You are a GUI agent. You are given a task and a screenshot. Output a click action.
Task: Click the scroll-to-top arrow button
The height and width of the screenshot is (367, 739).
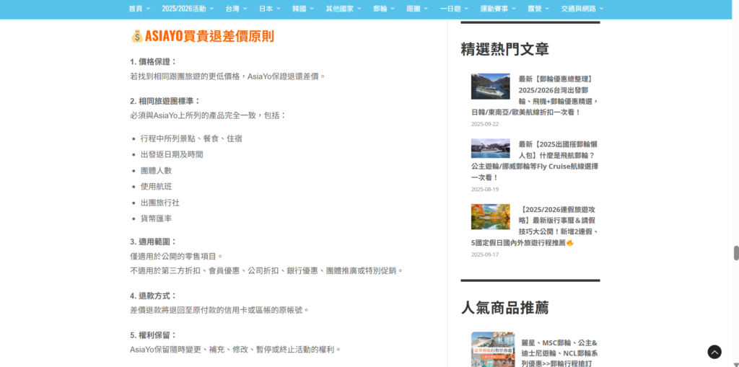point(714,352)
